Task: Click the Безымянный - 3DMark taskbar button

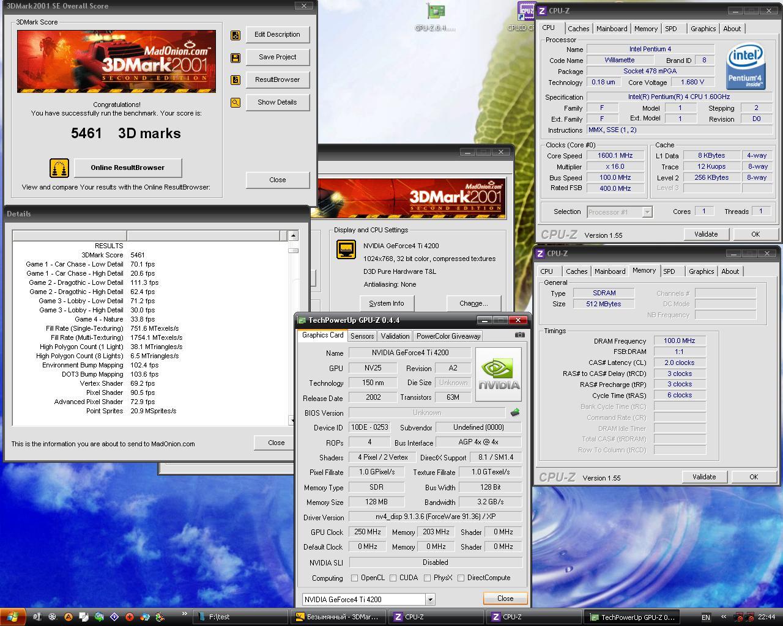Action: (337, 617)
